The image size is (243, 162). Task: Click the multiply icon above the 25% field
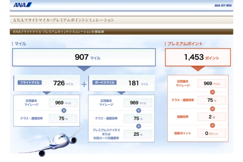pos(139,126)
